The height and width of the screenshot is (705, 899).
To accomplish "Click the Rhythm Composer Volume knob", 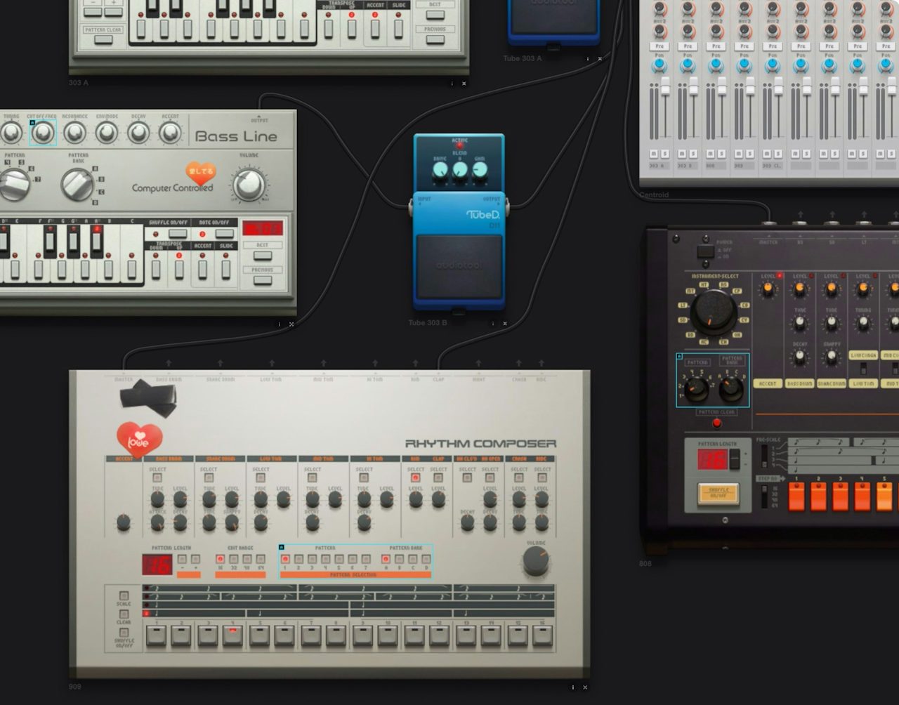I will click(535, 562).
